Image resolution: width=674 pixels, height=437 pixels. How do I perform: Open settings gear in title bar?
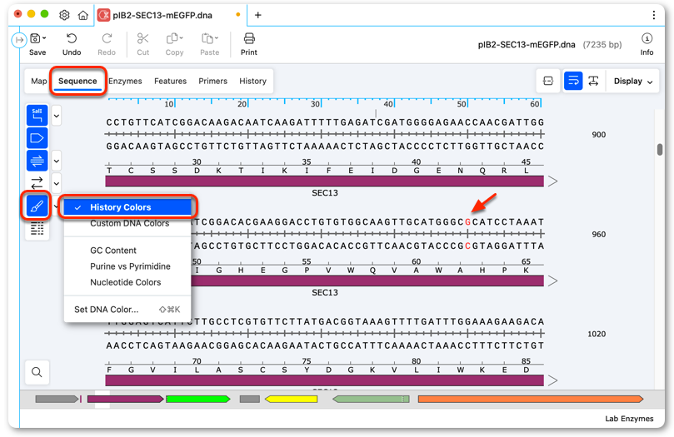pyautogui.click(x=64, y=15)
